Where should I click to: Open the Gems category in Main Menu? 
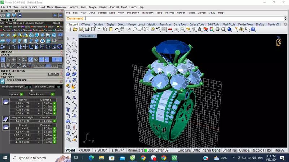point(26,30)
